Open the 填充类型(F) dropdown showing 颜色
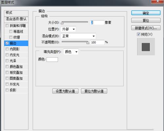This screenshot has width=164, height=131. pos(71,52)
